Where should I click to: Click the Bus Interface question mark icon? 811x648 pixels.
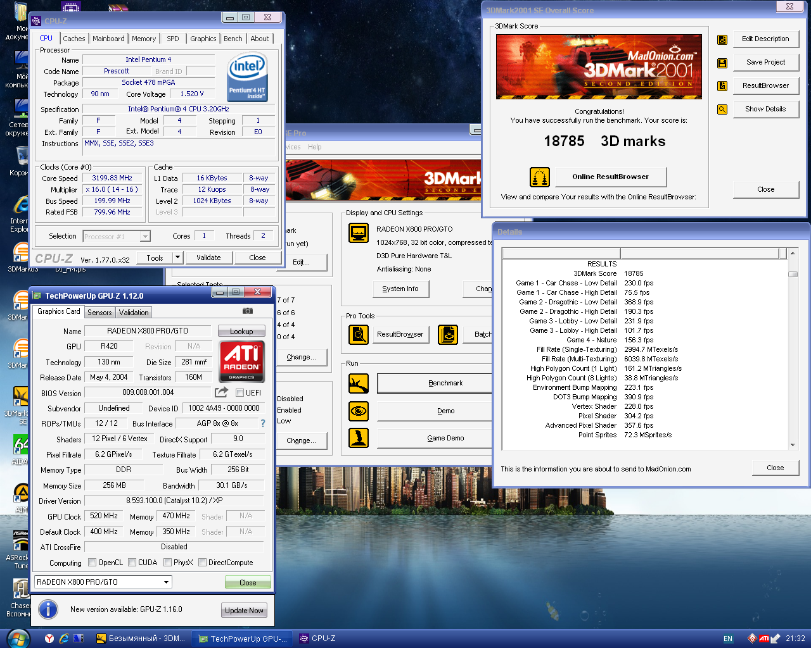pyautogui.click(x=263, y=423)
